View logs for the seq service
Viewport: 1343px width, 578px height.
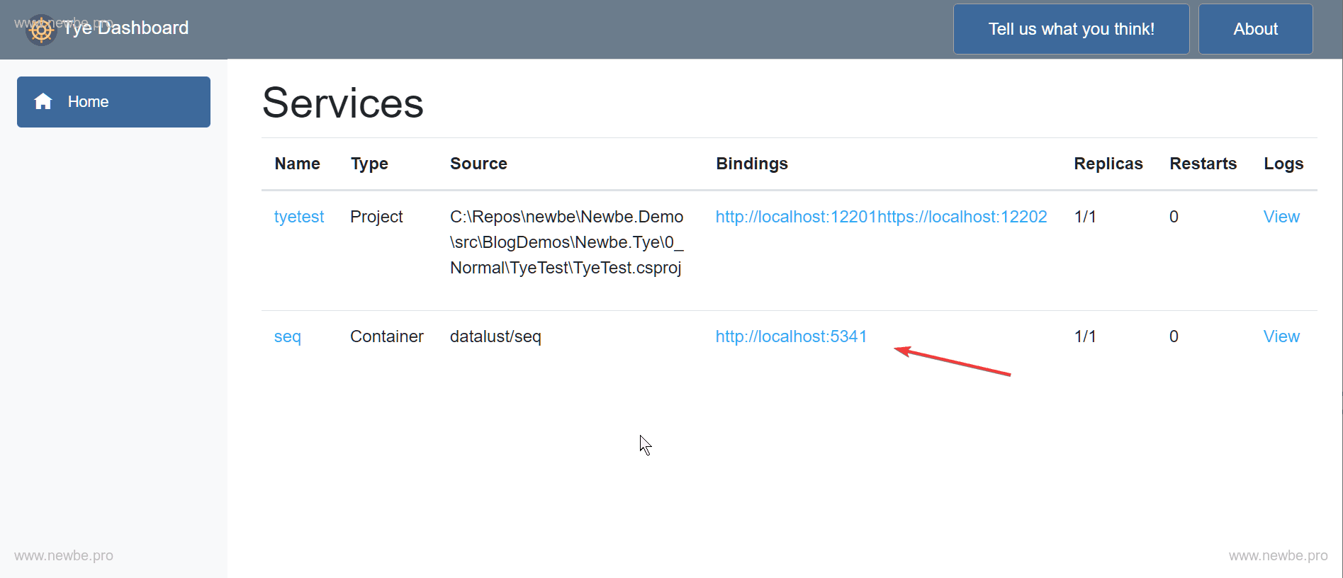click(1281, 336)
